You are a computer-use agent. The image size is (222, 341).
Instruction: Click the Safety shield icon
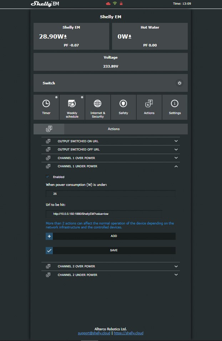[123, 104]
